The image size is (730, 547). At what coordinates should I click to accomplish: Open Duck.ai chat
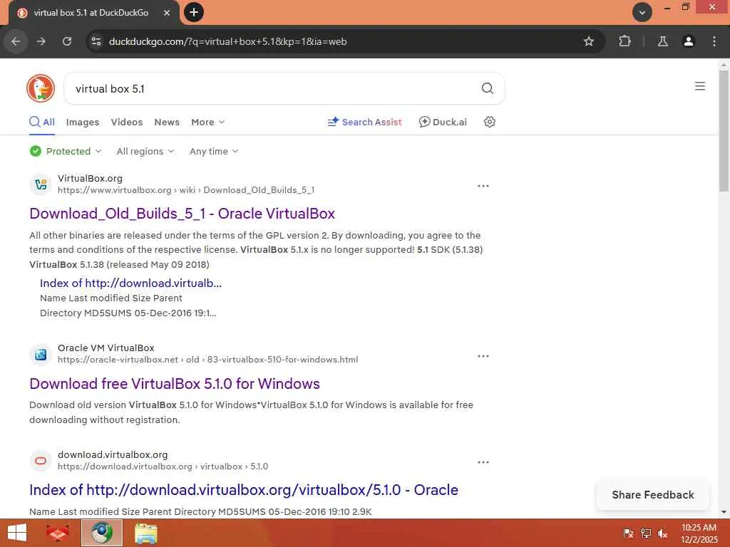point(443,122)
